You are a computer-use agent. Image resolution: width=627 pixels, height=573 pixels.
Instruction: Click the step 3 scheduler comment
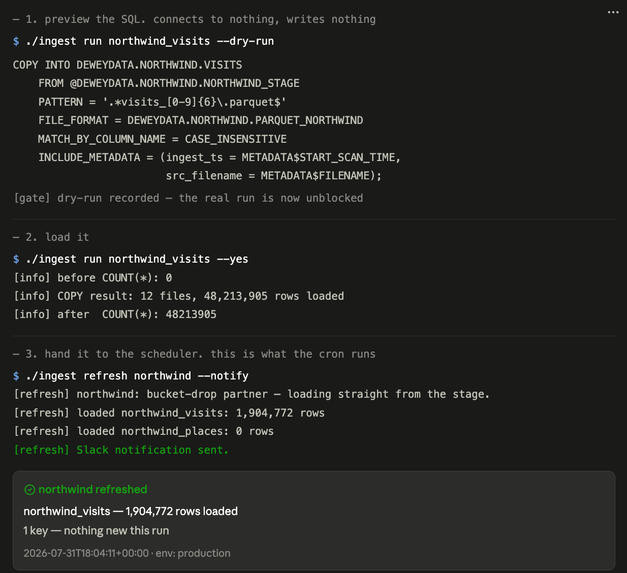[x=194, y=354]
